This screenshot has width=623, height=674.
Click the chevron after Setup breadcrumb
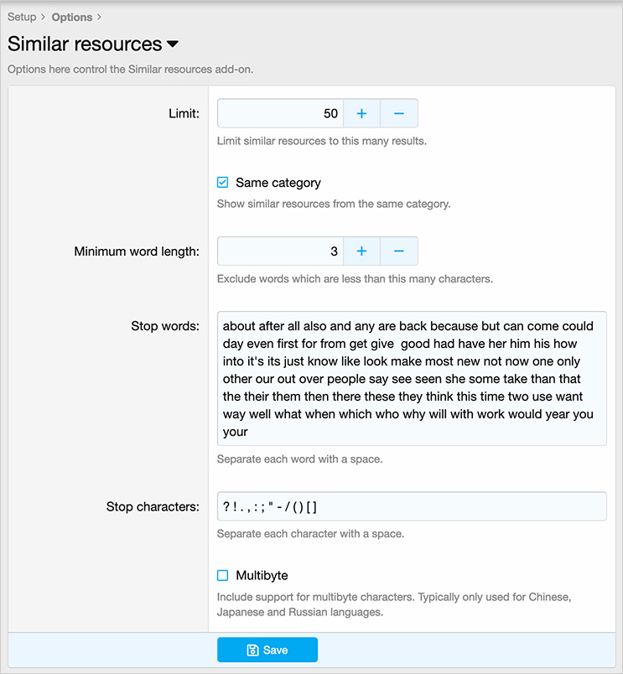pyautogui.click(x=43, y=17)
